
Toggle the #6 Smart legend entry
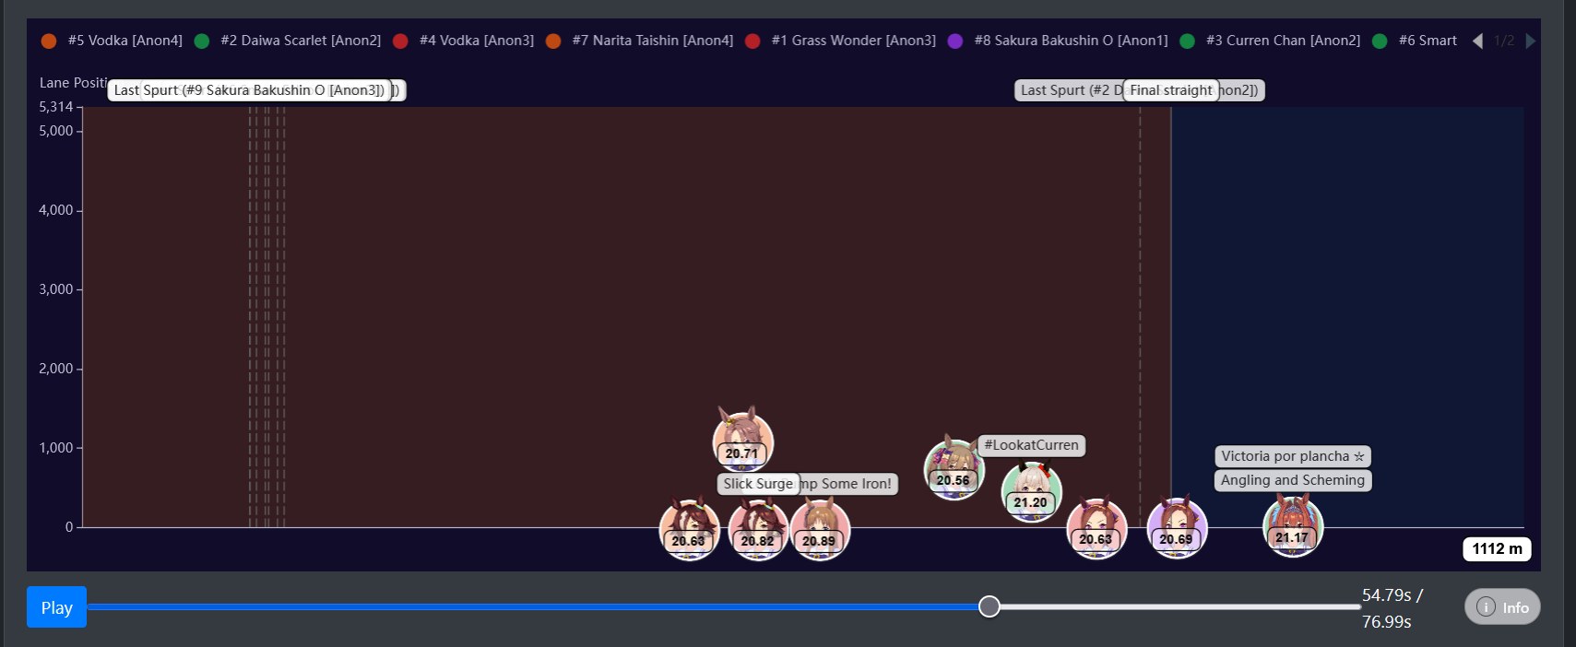1415,41
